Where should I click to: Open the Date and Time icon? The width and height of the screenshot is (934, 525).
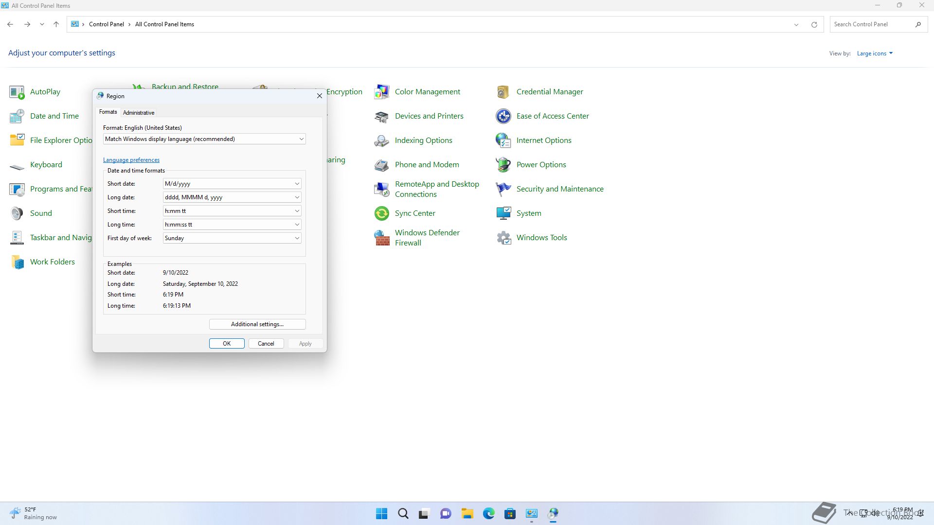[x=17, y=116]
